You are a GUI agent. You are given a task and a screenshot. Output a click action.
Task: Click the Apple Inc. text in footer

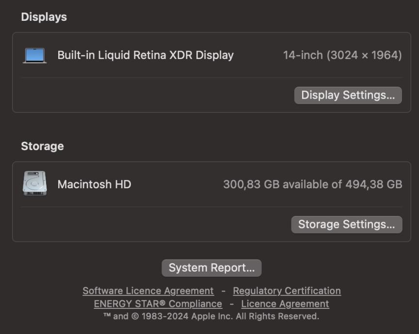point(212,317)
